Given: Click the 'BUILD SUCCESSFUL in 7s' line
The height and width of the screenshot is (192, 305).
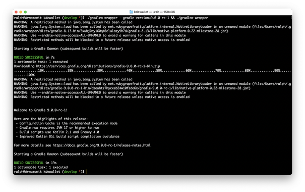Looking at the screenshot, I should pos(34,57).
